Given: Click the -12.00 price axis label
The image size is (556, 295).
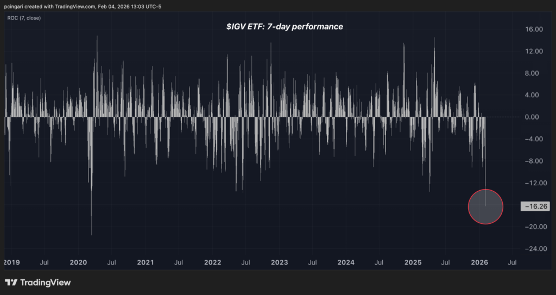Looking at the screenshot, I should [x=533, y=183].
